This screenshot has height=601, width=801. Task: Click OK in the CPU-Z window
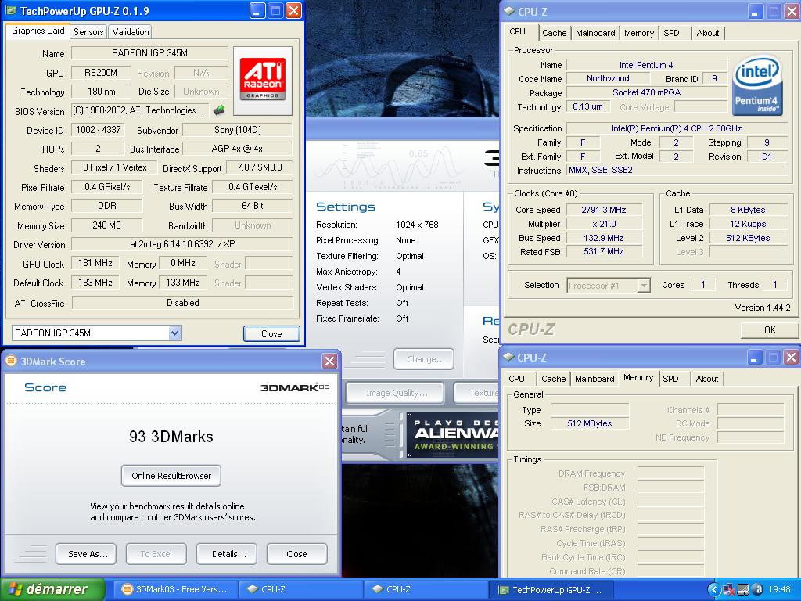click(770, 330)
